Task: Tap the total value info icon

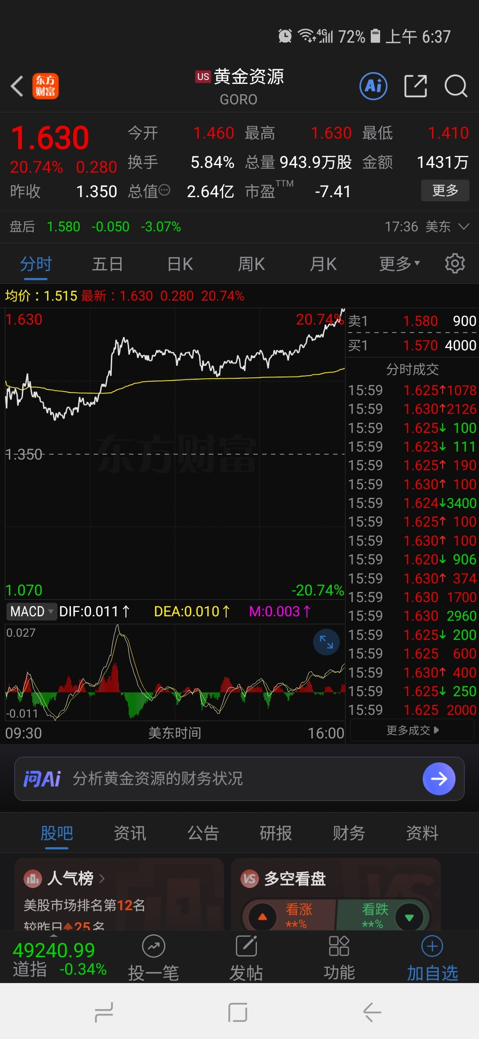Action: 165,190
